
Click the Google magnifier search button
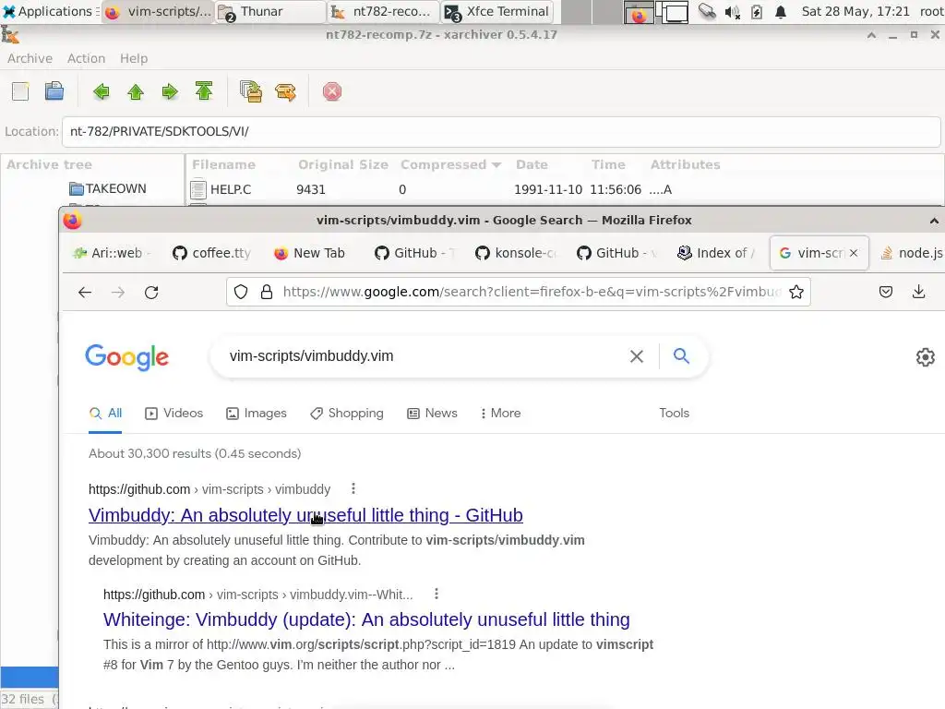click(x=681, y=355)
